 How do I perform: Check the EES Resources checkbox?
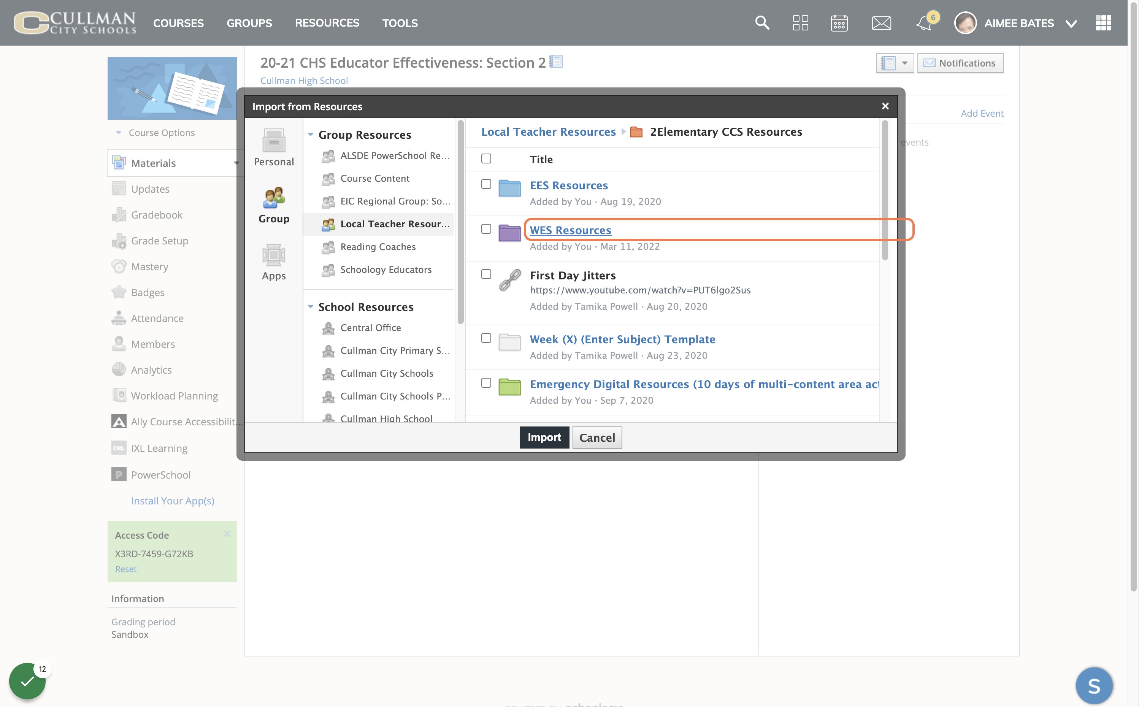pos(486,184)
